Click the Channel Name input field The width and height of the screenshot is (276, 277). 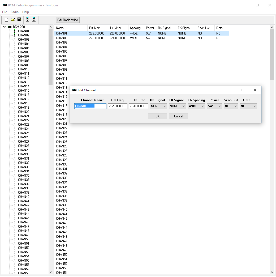tap(90, 106)
